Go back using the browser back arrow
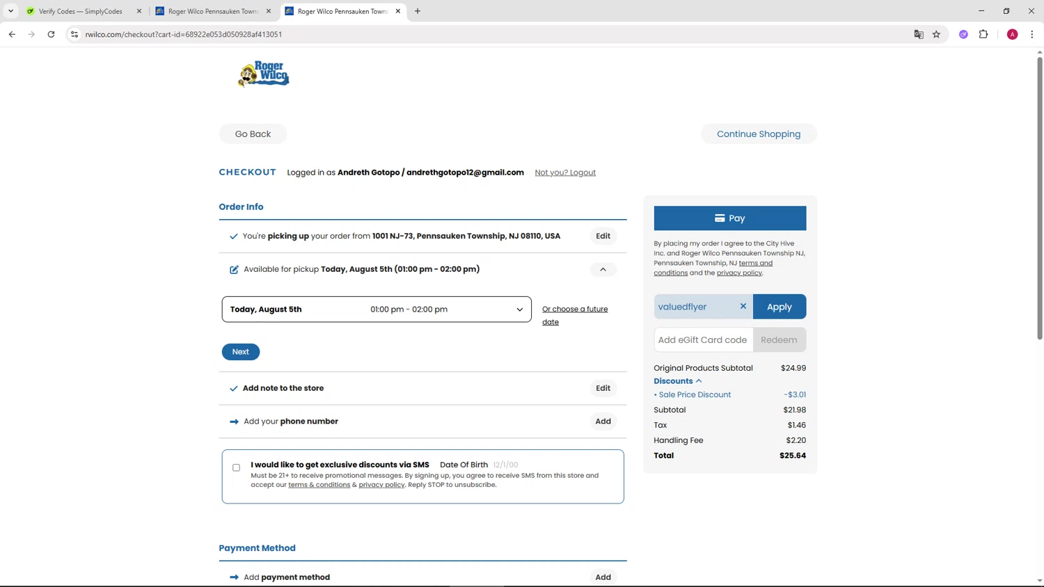1044x587 pixels. pyautogui.click(x=12, y=34)
